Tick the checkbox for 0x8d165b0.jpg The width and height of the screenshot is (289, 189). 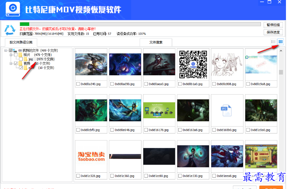(214, 130)
